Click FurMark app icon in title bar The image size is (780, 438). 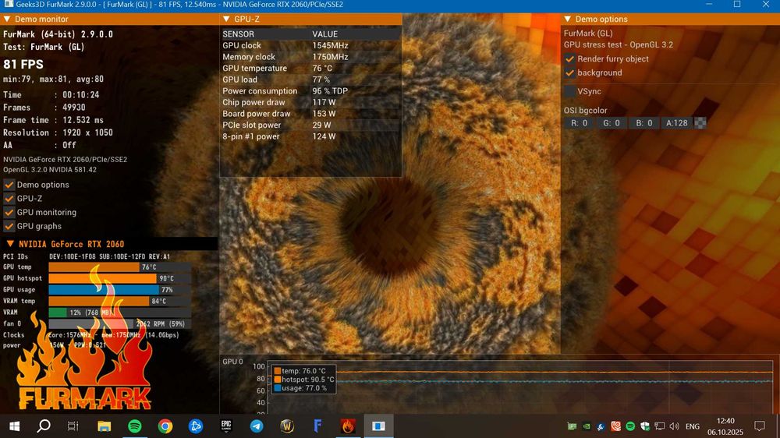point(8,4)
